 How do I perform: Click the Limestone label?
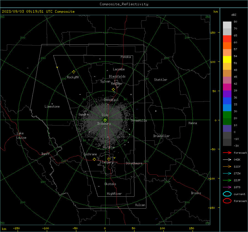click(x=52, y=106)
